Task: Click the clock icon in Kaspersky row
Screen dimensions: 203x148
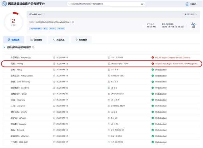Action: tap(54, 57)
